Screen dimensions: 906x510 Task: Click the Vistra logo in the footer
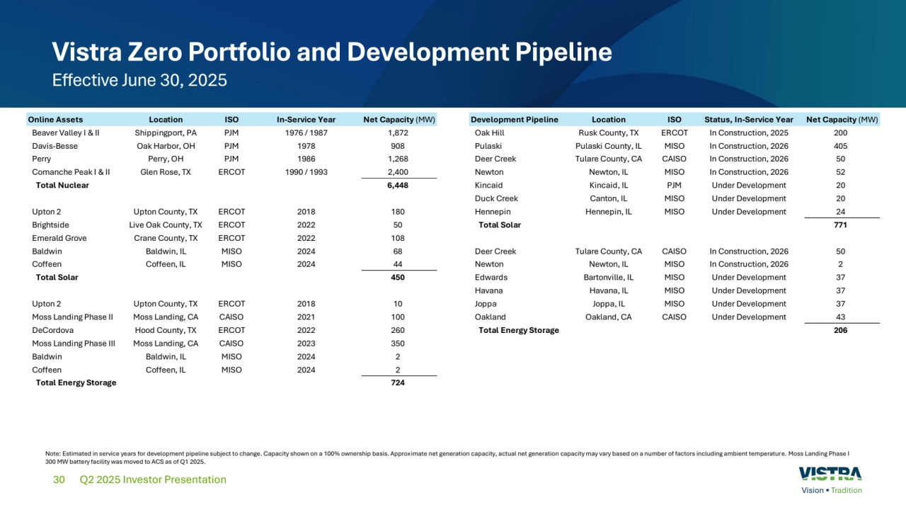click(x=830, y=474)
